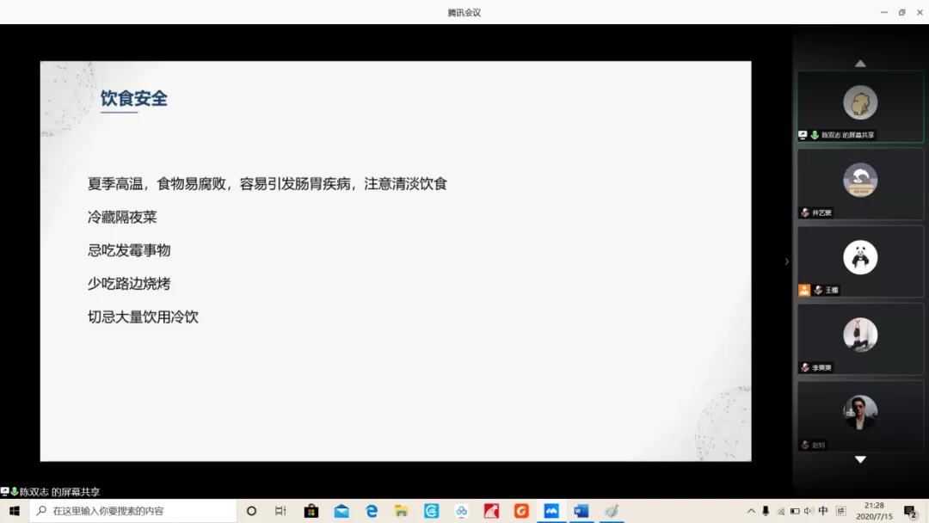The height and width of the screenshot is (523, 929).
Task: Click the green microphone icon beside 陈双志
Action: pyautogui.click(x=815, y=135)
